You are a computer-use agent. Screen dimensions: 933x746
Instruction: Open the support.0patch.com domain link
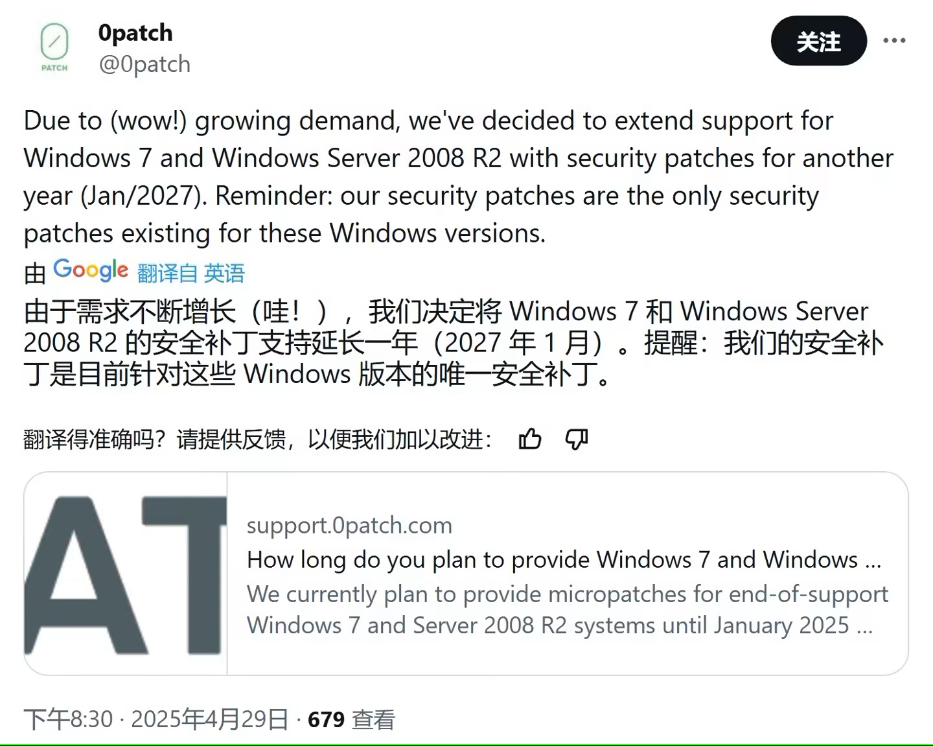tap(349, 525)
